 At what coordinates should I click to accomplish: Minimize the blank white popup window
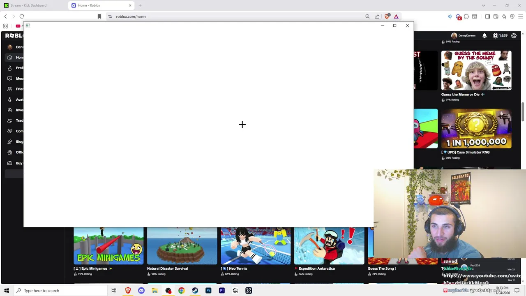tap(382, 25)
